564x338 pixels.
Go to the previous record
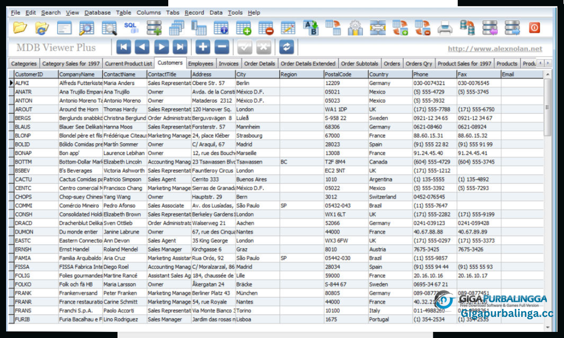142,47
